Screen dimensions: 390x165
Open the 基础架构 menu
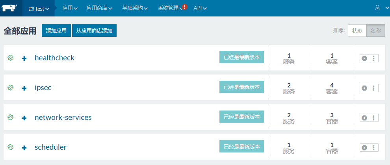click(135, 8)
